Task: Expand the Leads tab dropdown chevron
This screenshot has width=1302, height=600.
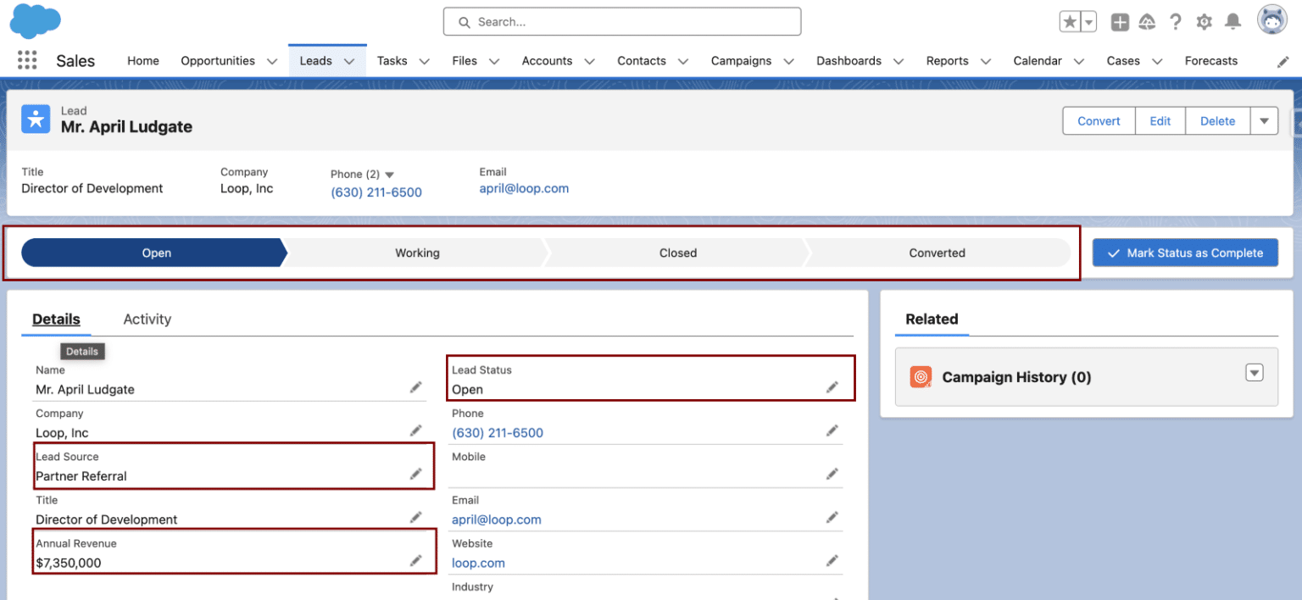Action: [x=349, y=60]
